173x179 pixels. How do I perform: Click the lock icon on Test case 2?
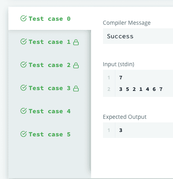coord(76,65)
